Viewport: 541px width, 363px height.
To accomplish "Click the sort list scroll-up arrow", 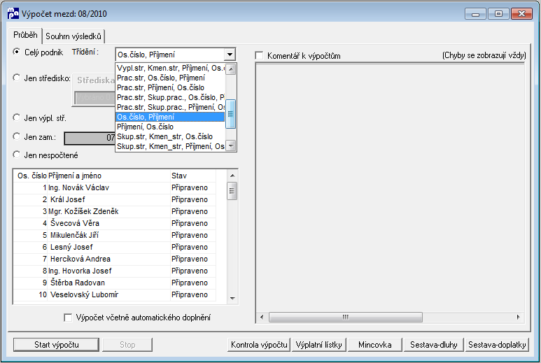I will pos(231,69).
